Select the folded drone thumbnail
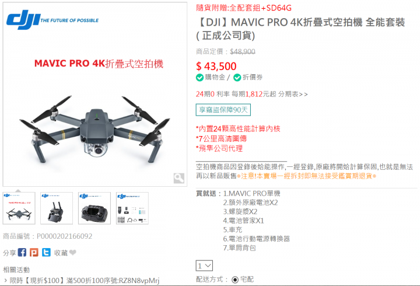The height and width of the screenshot is (286, 420). (94, 208)
